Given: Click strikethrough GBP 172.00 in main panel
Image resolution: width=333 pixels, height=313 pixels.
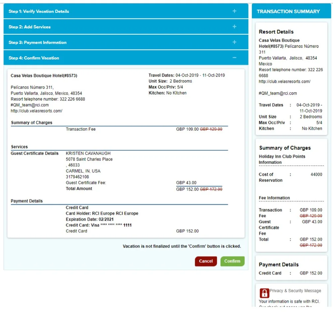Looking at the screenshot, I should click(211, 189).
